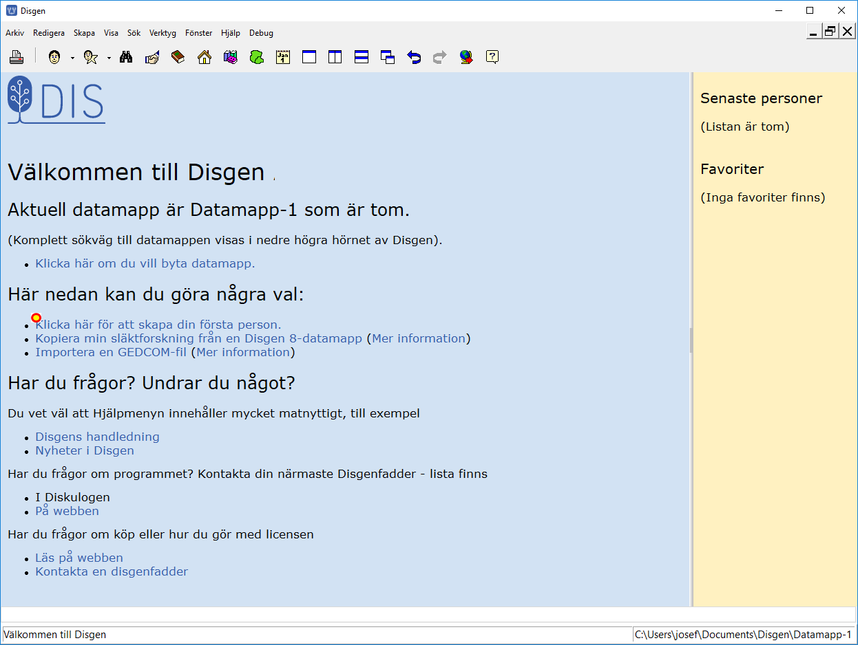Click link to skapa din första person
Image resolution: width=858 pixels, height=645 pixels.
click(158, 325)
